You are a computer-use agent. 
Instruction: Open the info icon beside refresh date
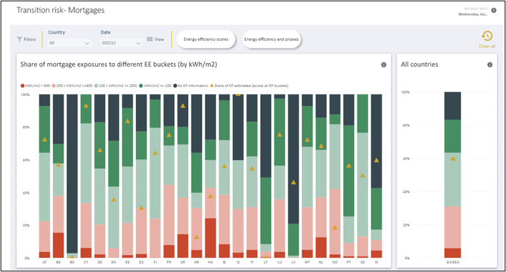tap(494, 11)
